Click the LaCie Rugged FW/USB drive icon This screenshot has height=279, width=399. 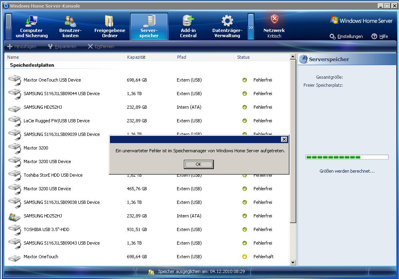click(x=15, y=121)
